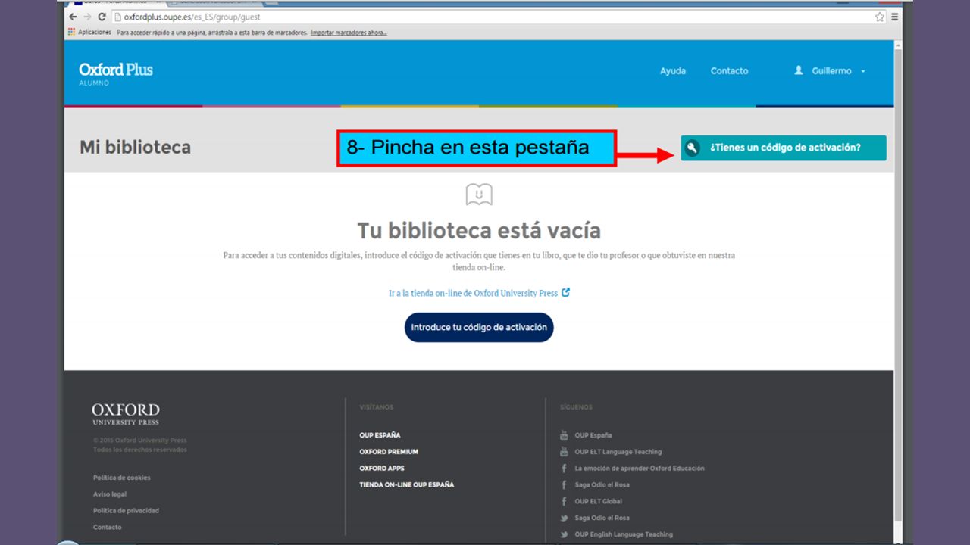The height and width of the screenshot is (545, 970).
Task: Open OUP ELT Global link text
Action: point(599,502)
